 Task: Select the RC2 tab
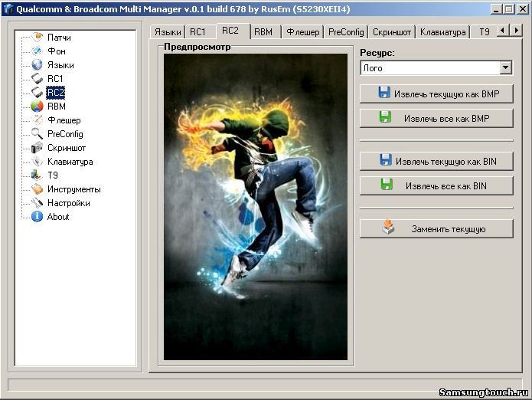tap(233, 31)
